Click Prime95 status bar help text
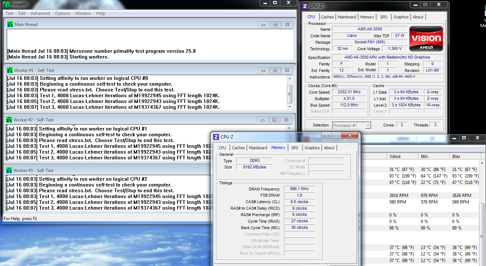Screen dimensions: 486x266 pos(20,219)
